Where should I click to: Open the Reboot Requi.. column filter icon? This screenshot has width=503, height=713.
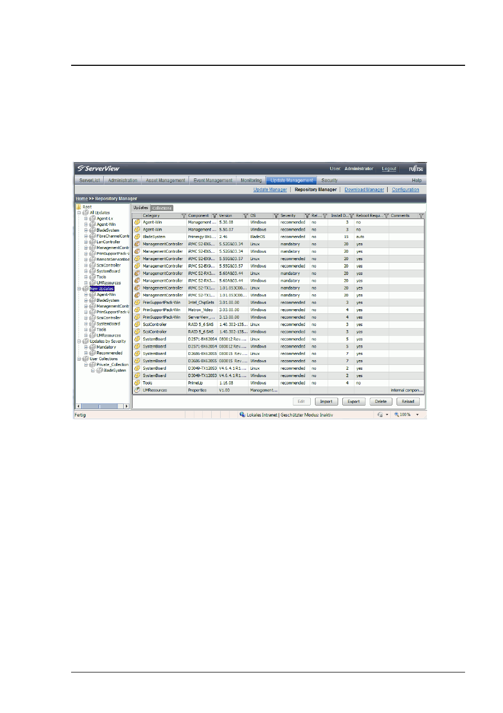387,216
